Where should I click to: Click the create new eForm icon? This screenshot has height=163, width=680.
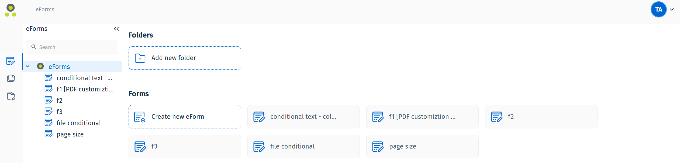[140, 117]
